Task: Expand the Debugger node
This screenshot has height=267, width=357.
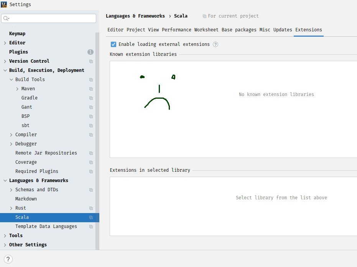Action: (x=11, y=144)
